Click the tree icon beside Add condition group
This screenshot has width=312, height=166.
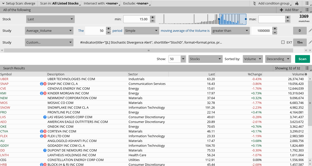255,4
